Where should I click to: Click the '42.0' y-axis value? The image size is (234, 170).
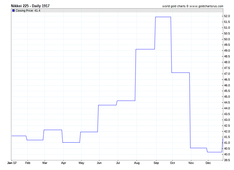[227, 131]
